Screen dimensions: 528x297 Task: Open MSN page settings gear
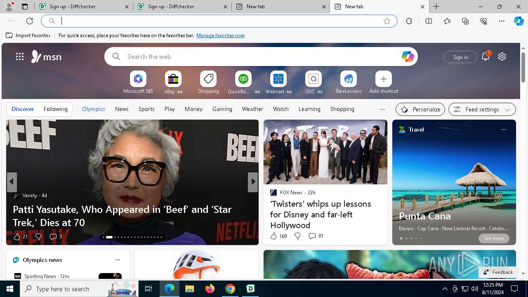(x=502, y=57)
